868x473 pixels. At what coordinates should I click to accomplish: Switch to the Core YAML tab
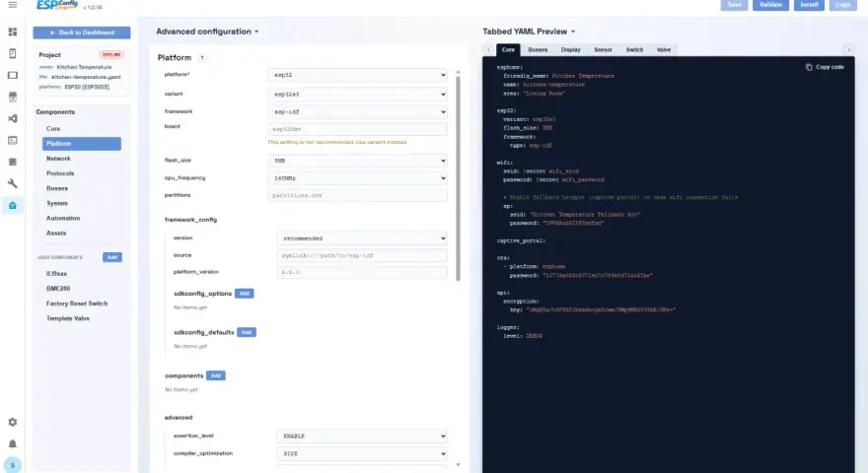pos(508,50)
